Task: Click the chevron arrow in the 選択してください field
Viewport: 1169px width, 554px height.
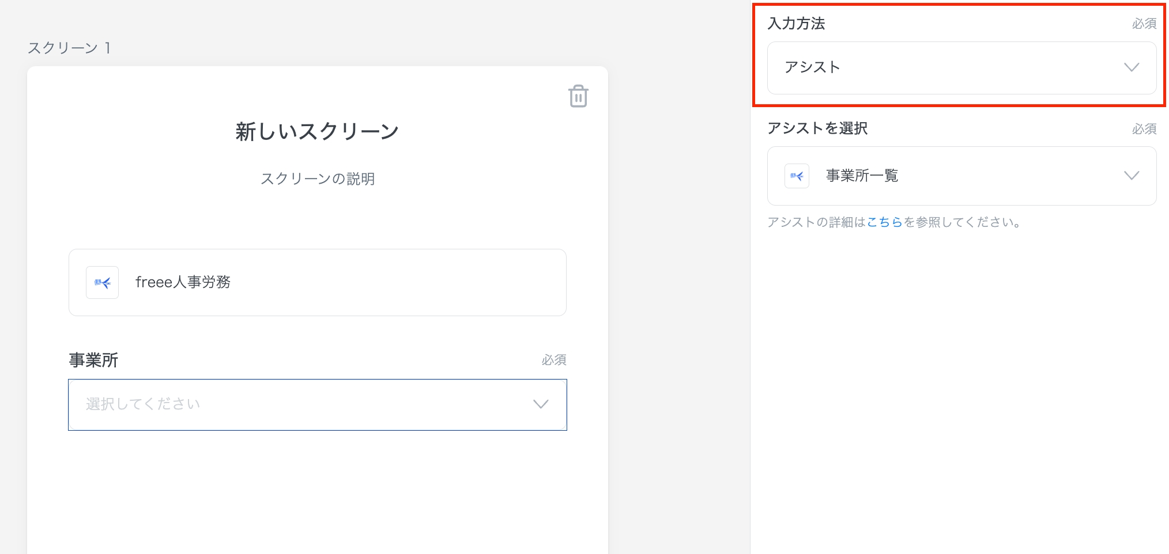Action: (x=540, y=404)
